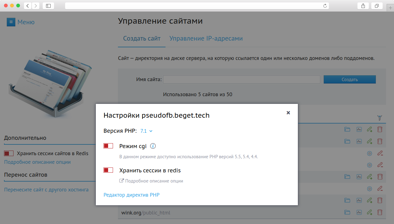Image resolution: width=394 pixels, height=224 pixels.
Task: Open the Управление IP-адресами tab
Action: click(206, 39)
